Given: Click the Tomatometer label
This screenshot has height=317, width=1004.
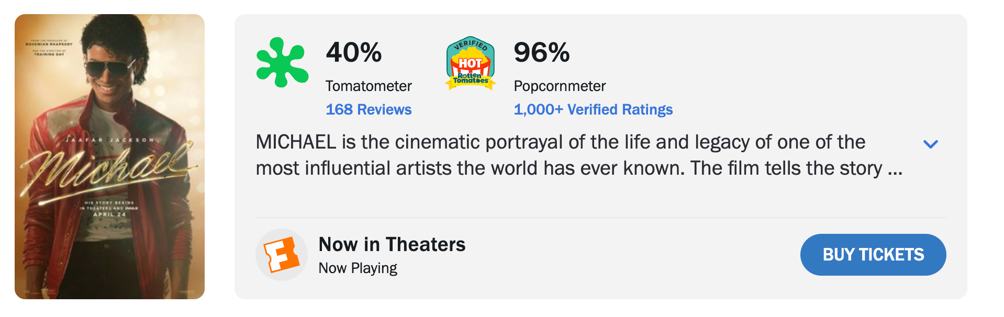Looking at the screenshot, I should 369,86.
